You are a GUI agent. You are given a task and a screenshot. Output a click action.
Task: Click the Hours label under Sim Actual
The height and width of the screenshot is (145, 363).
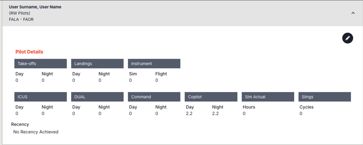(249, 107)
